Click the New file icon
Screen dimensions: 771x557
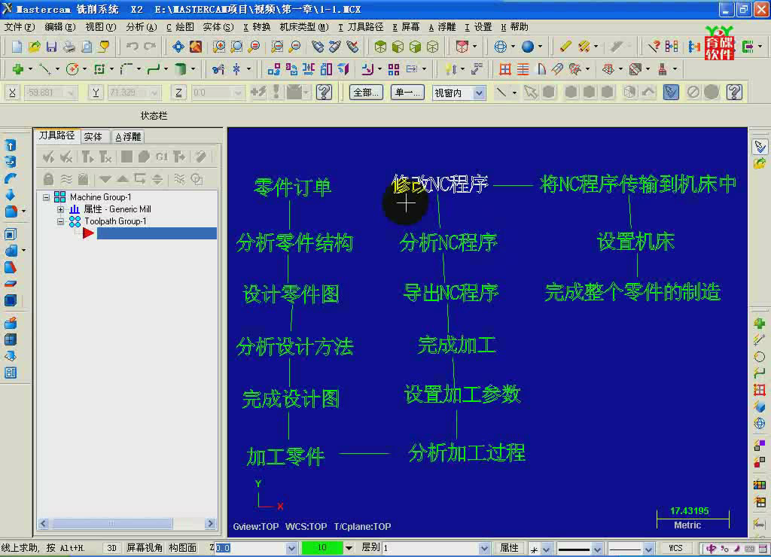(x=17, y=47)
